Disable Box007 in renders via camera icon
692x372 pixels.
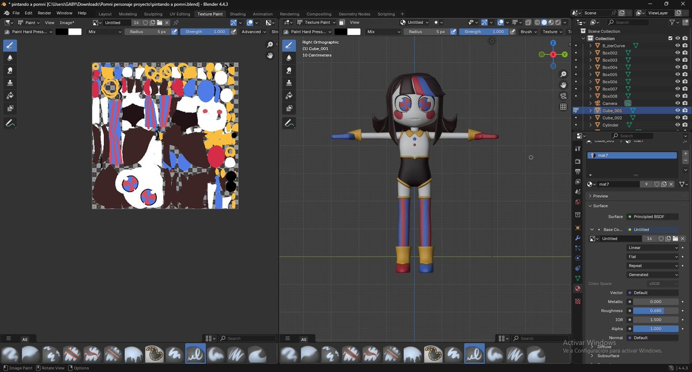point(685,89)
